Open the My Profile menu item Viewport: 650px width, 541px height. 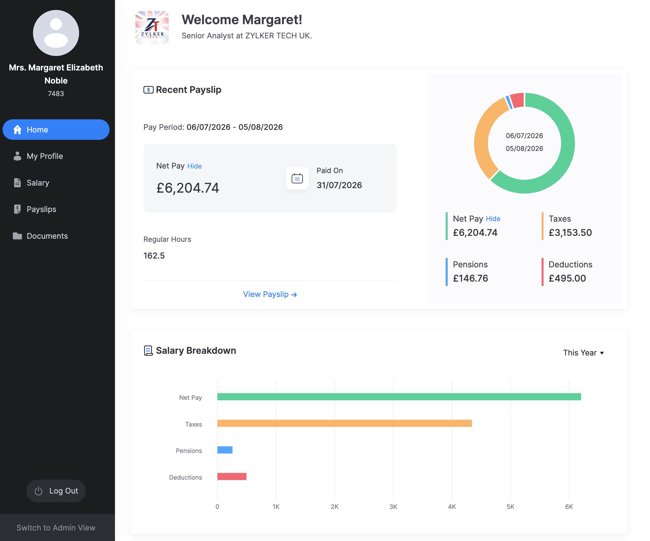[x=56, y=156]
